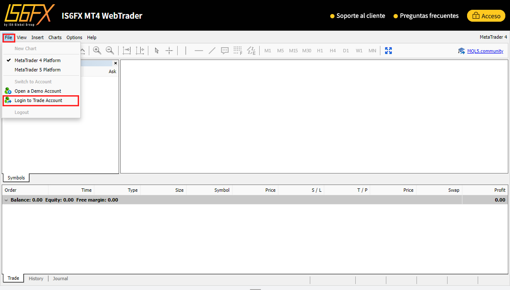Open the Options menu
Screen dimensions: 510x290
point(74,37)
